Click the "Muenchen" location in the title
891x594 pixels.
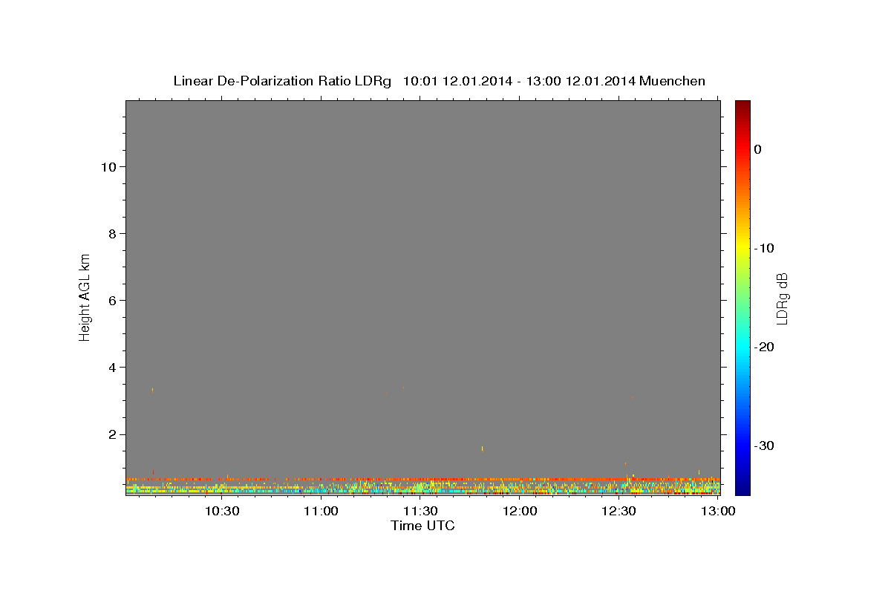(x=673, y=81)
